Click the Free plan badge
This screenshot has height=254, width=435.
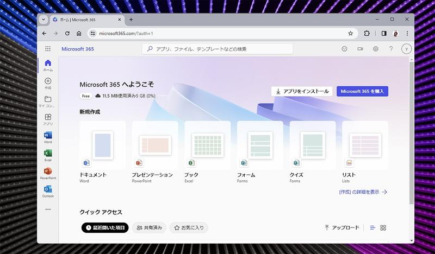tap(86, 96)
